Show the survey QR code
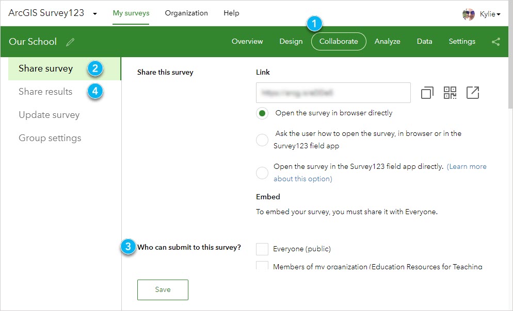 450,92
